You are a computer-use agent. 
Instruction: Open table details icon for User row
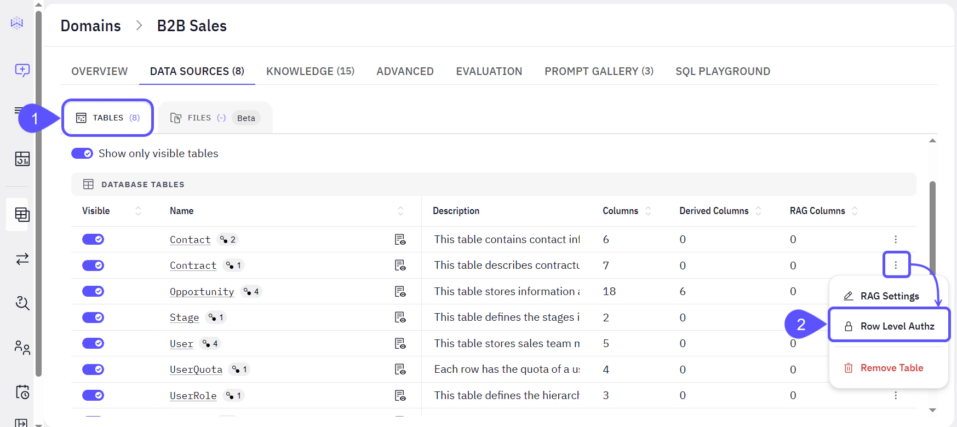click(400, 343)
